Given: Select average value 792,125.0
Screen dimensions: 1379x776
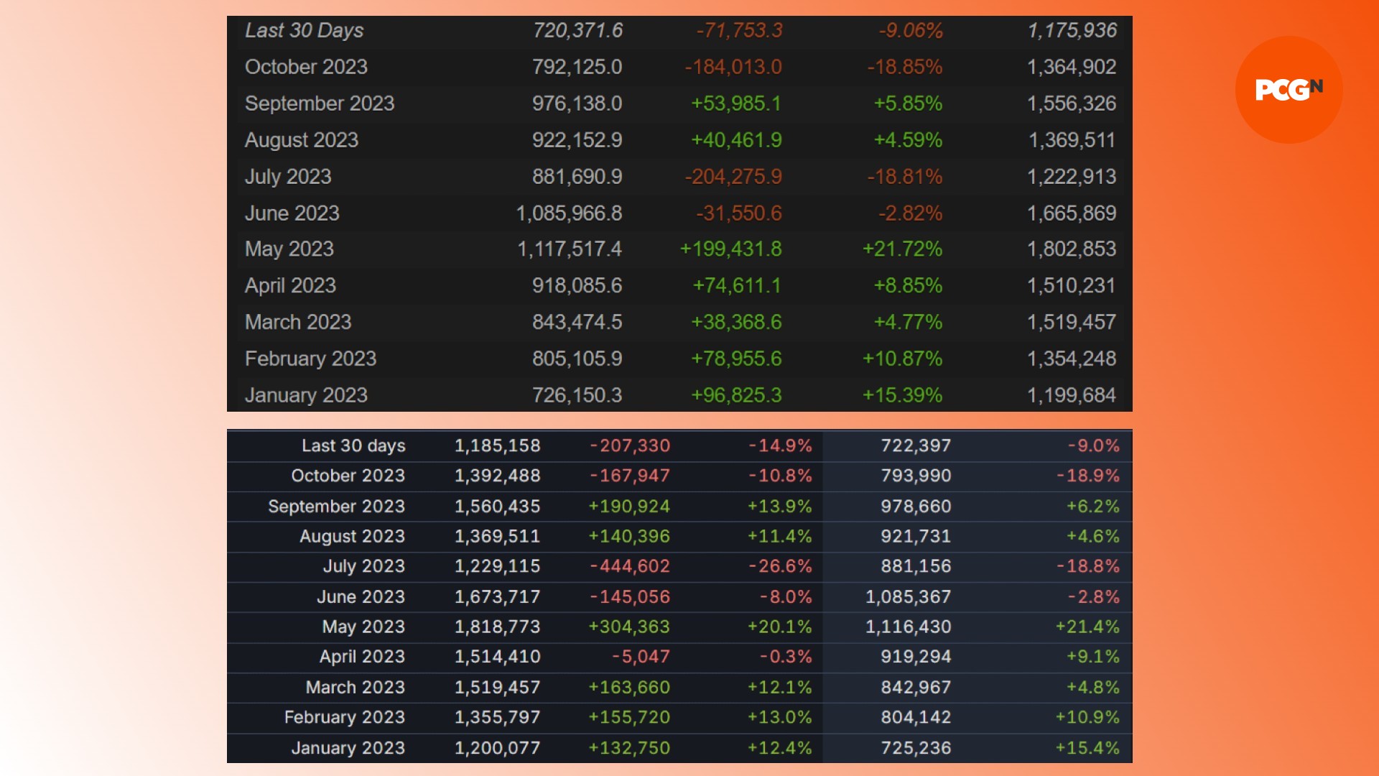Looking at the screenshot, I should (577, 67).
